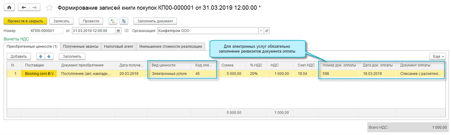Click the small list icon beside date
This screenshot has width=451, height=135.
tap(127, 31)
